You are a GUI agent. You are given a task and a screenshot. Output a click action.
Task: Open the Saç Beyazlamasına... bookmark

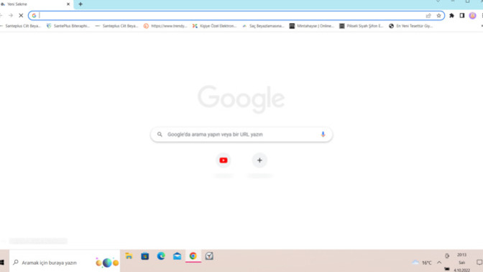(x=263, y=26)
